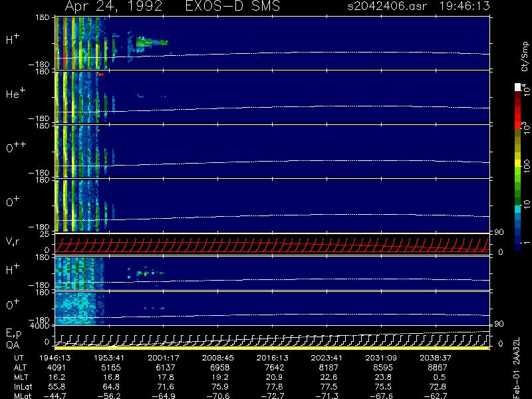Click the MLT value '19.2'
The height and width of the screenshot is (399, 532).
click(x=220, y=377)
